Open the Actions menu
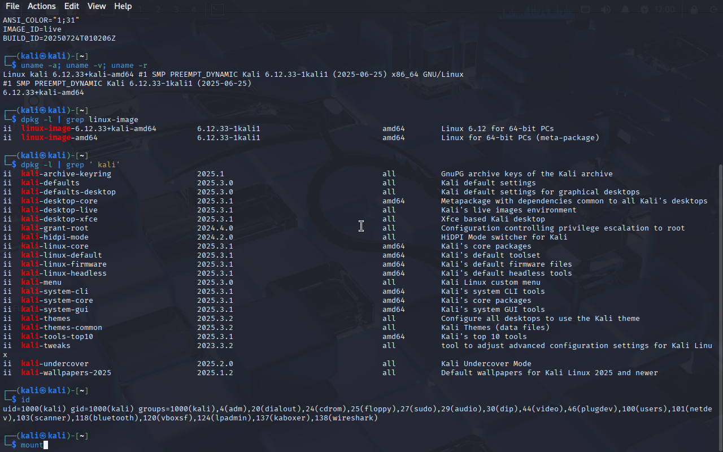The width and height of the screenshot is (723, 452). pyautogui.click(x=42, y=6)
